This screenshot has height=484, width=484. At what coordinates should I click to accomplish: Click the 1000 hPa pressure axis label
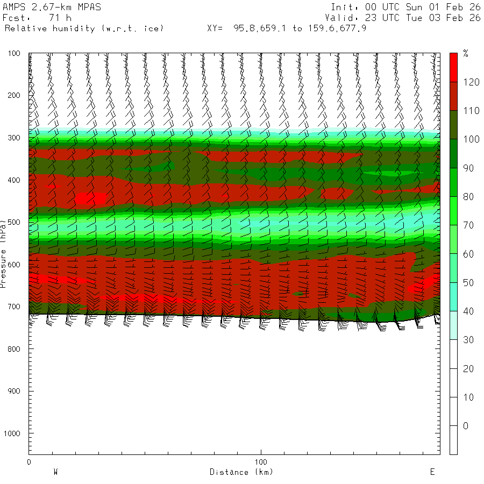click(12, 433)
